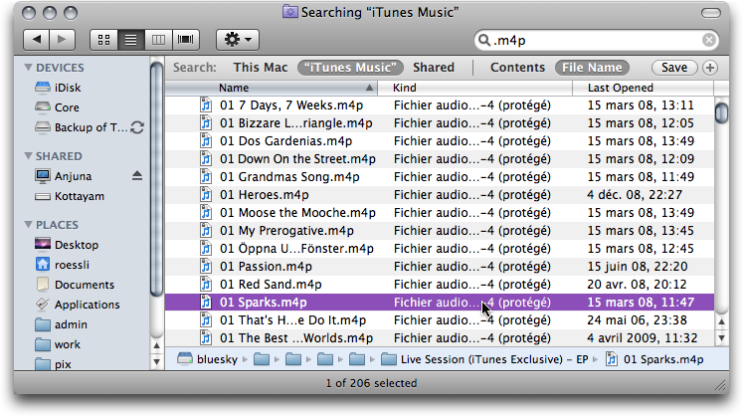Select file 01 7 Days, 7 Weeks.m4p
743x417 pixels.
click(440, 105)
